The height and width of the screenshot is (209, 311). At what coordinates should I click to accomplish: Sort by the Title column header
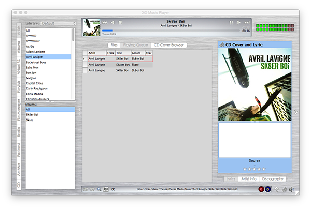click(123, 53)
